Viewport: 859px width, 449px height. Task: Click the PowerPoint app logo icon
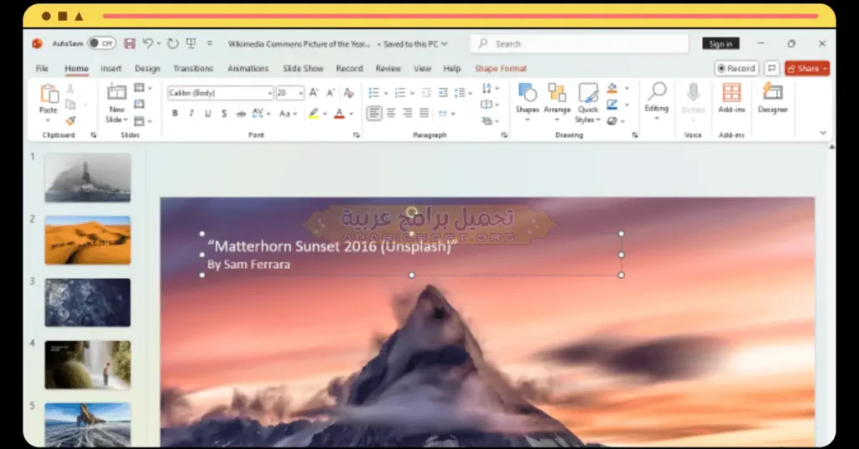(37, 44)
